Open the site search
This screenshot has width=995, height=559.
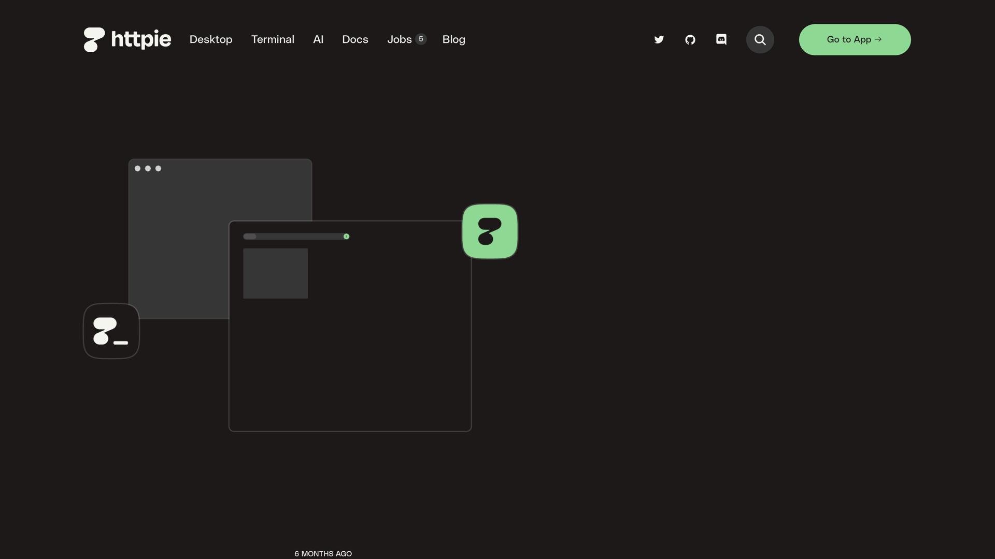760,39
